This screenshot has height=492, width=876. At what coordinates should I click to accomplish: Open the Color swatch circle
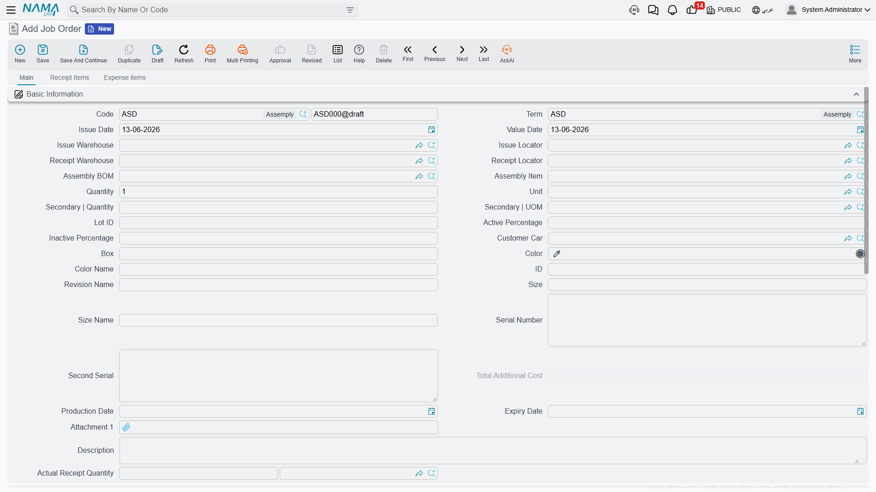(860, 254)
